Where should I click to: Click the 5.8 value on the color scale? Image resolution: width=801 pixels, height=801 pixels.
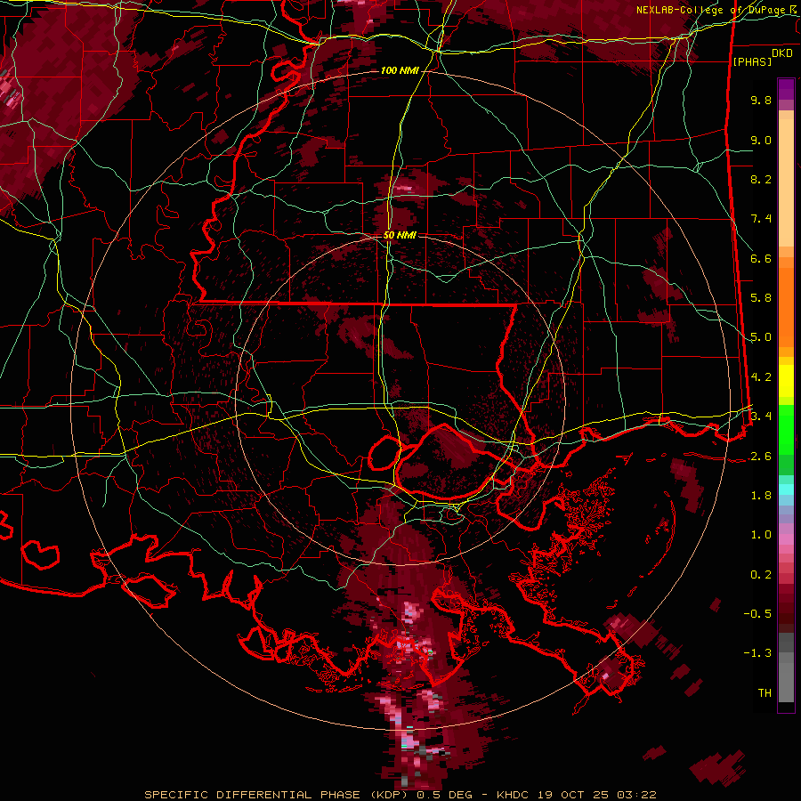761,298
